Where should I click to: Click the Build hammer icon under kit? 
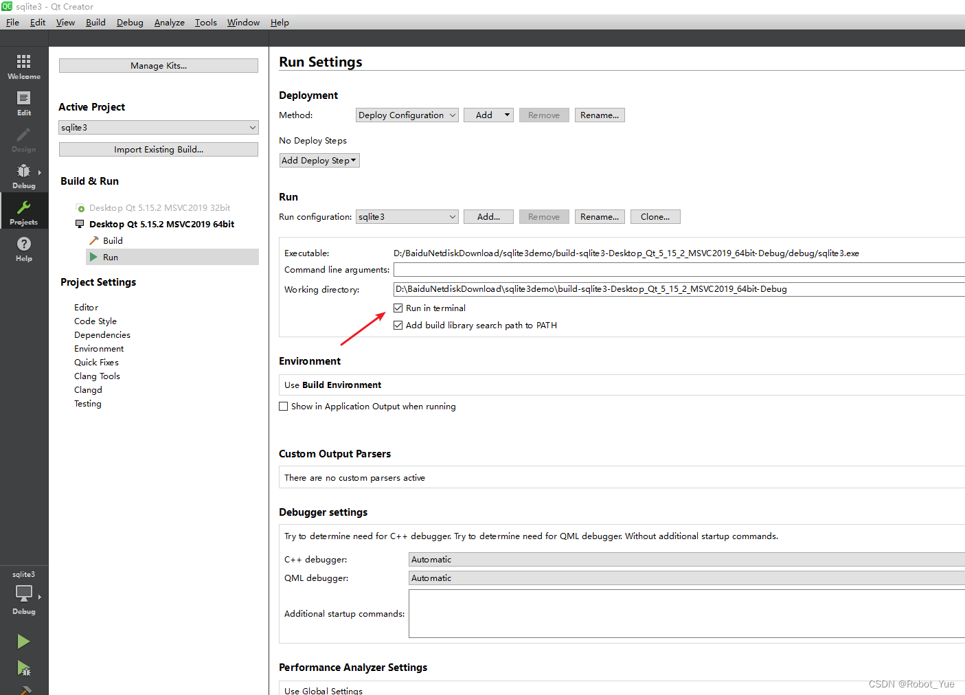click(94, 240)
